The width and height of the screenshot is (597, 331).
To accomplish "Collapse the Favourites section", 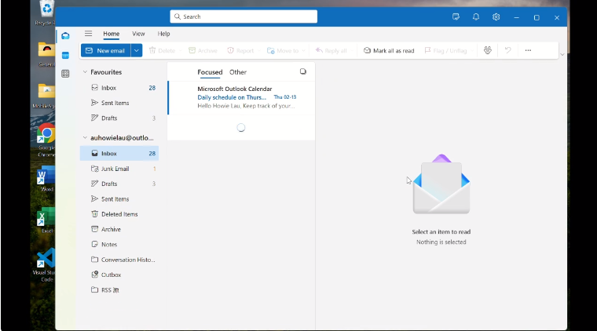I will tap(85, 72).
